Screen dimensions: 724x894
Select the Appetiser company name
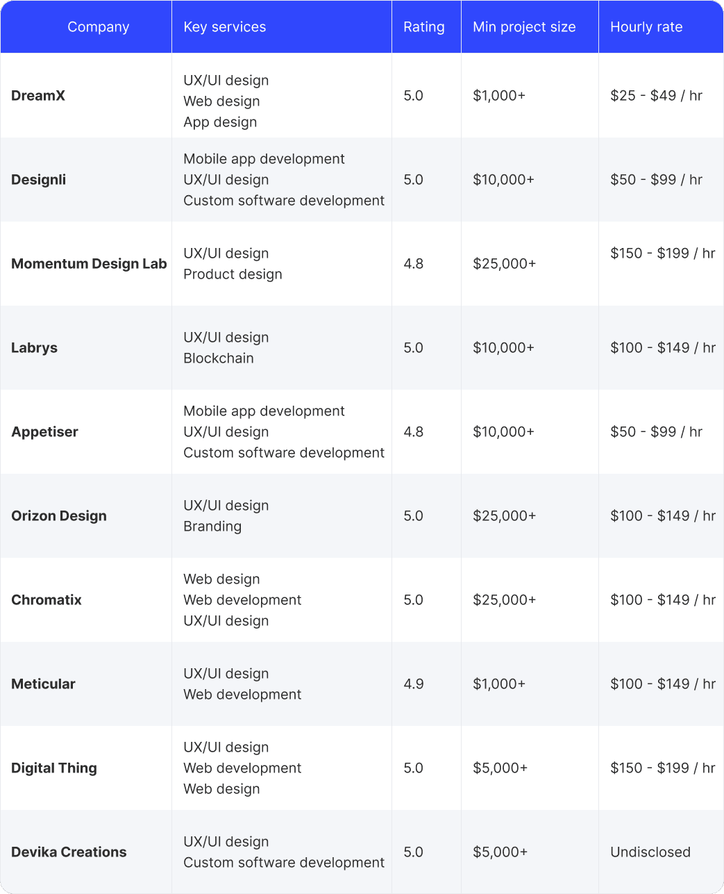click(x=45, y=432)
